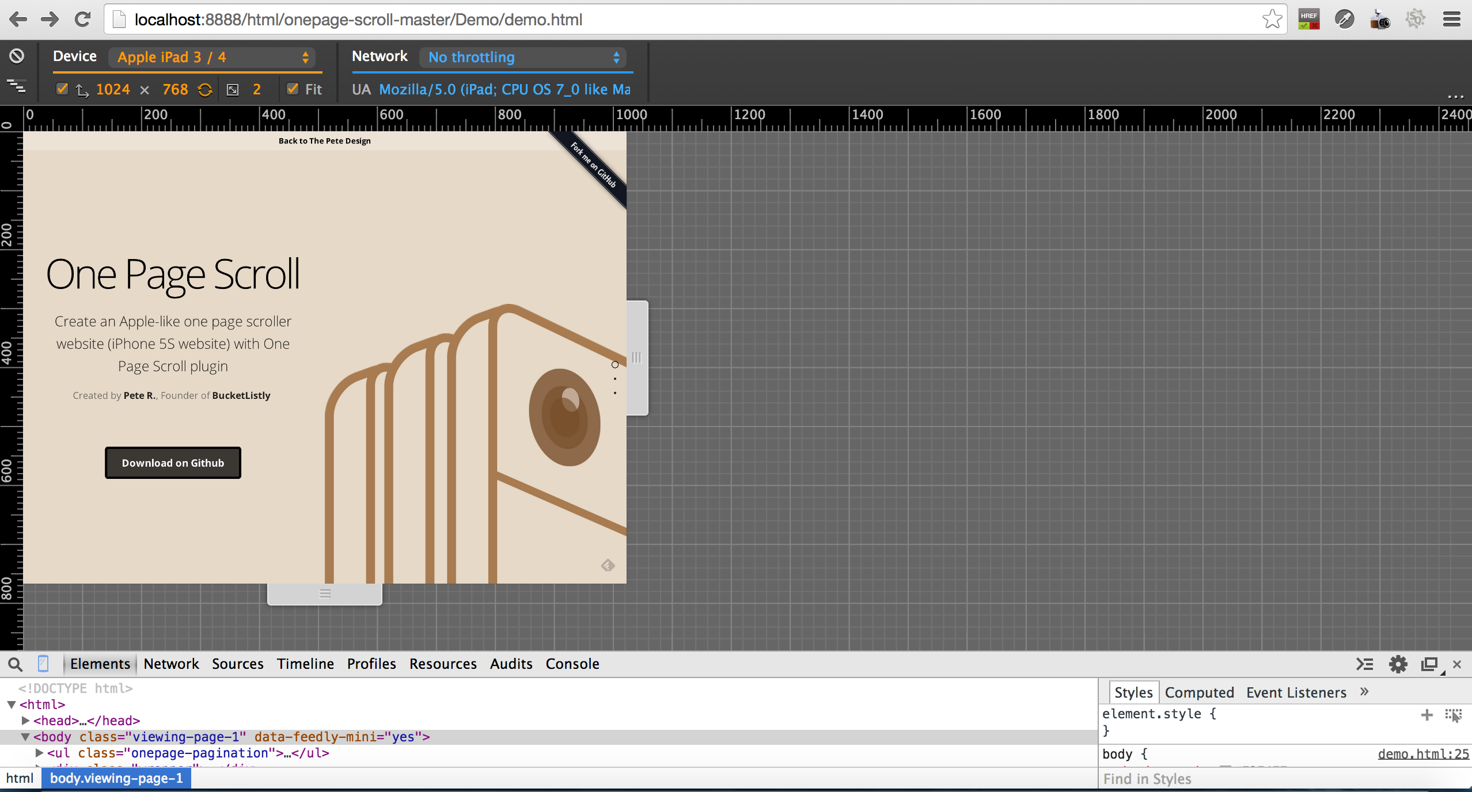
Task: Open DevTools settings gear
Action: (1398, 665)
